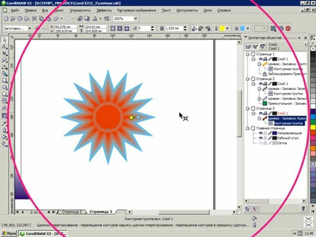Click the Print icon in toolbar
The image size is (316, 237).
(x=26, y=18)
